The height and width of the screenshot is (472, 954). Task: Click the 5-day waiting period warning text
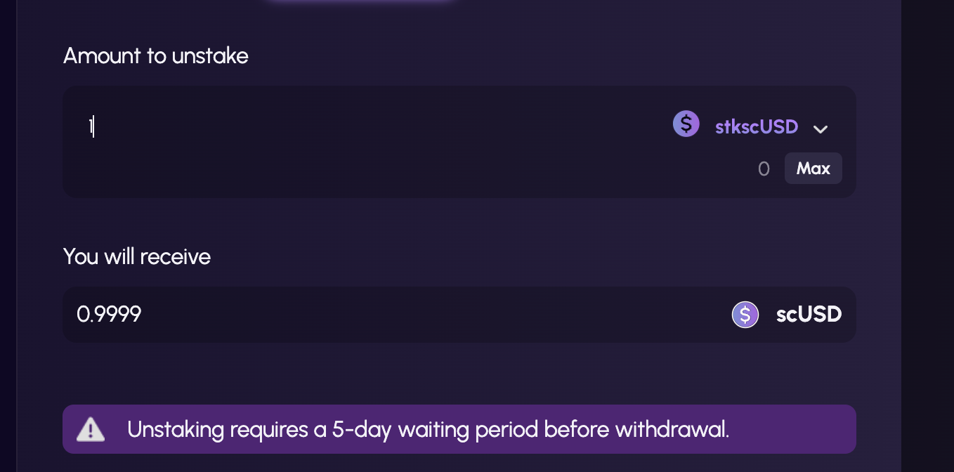tap(428, 429)
